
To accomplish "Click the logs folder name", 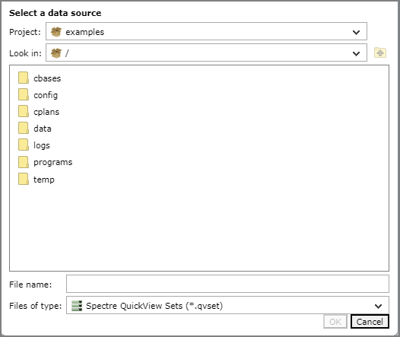I will click(x=42, y=145).
